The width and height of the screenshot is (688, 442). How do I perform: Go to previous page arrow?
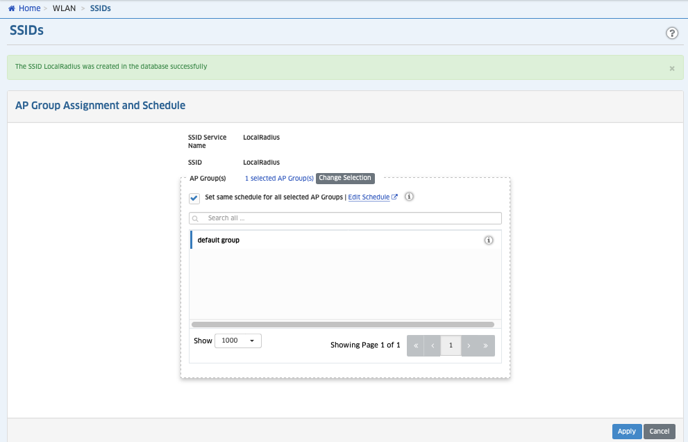(x=433, y=345)
